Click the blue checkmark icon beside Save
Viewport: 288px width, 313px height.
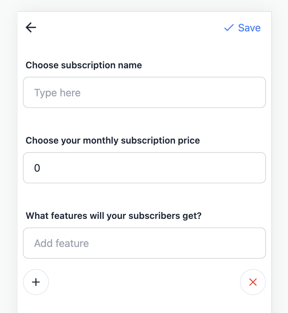(229, 28)
